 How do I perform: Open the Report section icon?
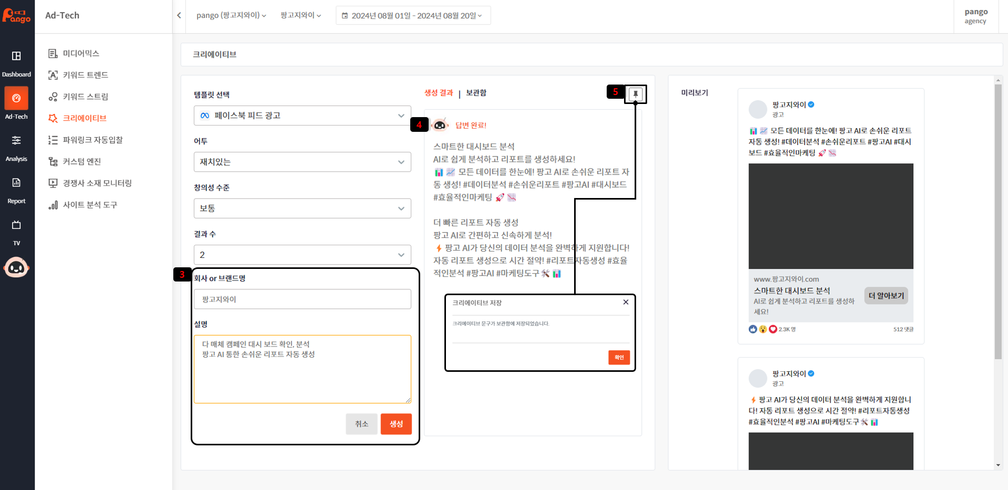(x=16, y=183)
